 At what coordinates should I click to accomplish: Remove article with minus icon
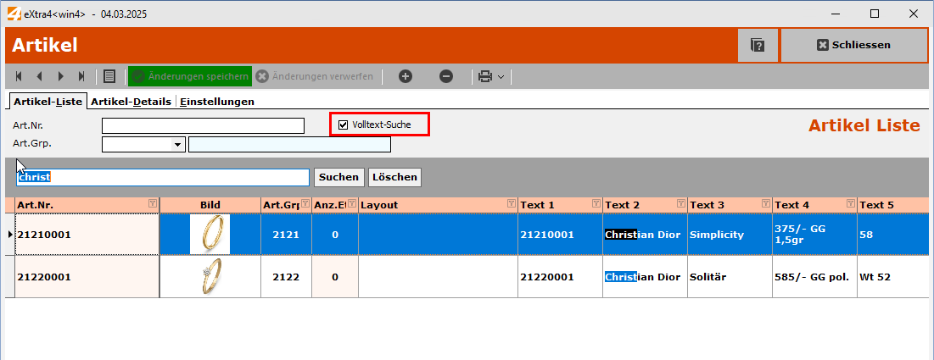[446, 76]
